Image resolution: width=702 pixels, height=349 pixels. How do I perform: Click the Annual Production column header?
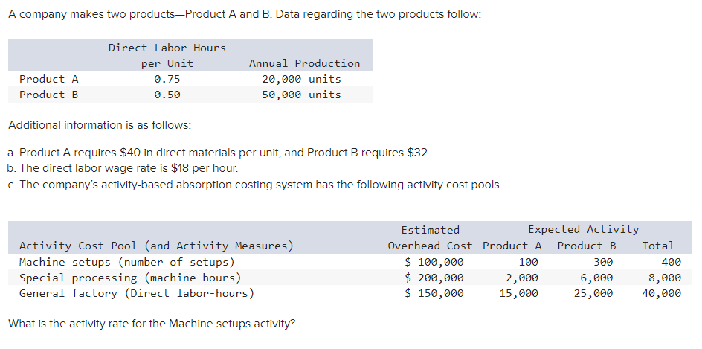pyautogui.click(x=304, y=63)
